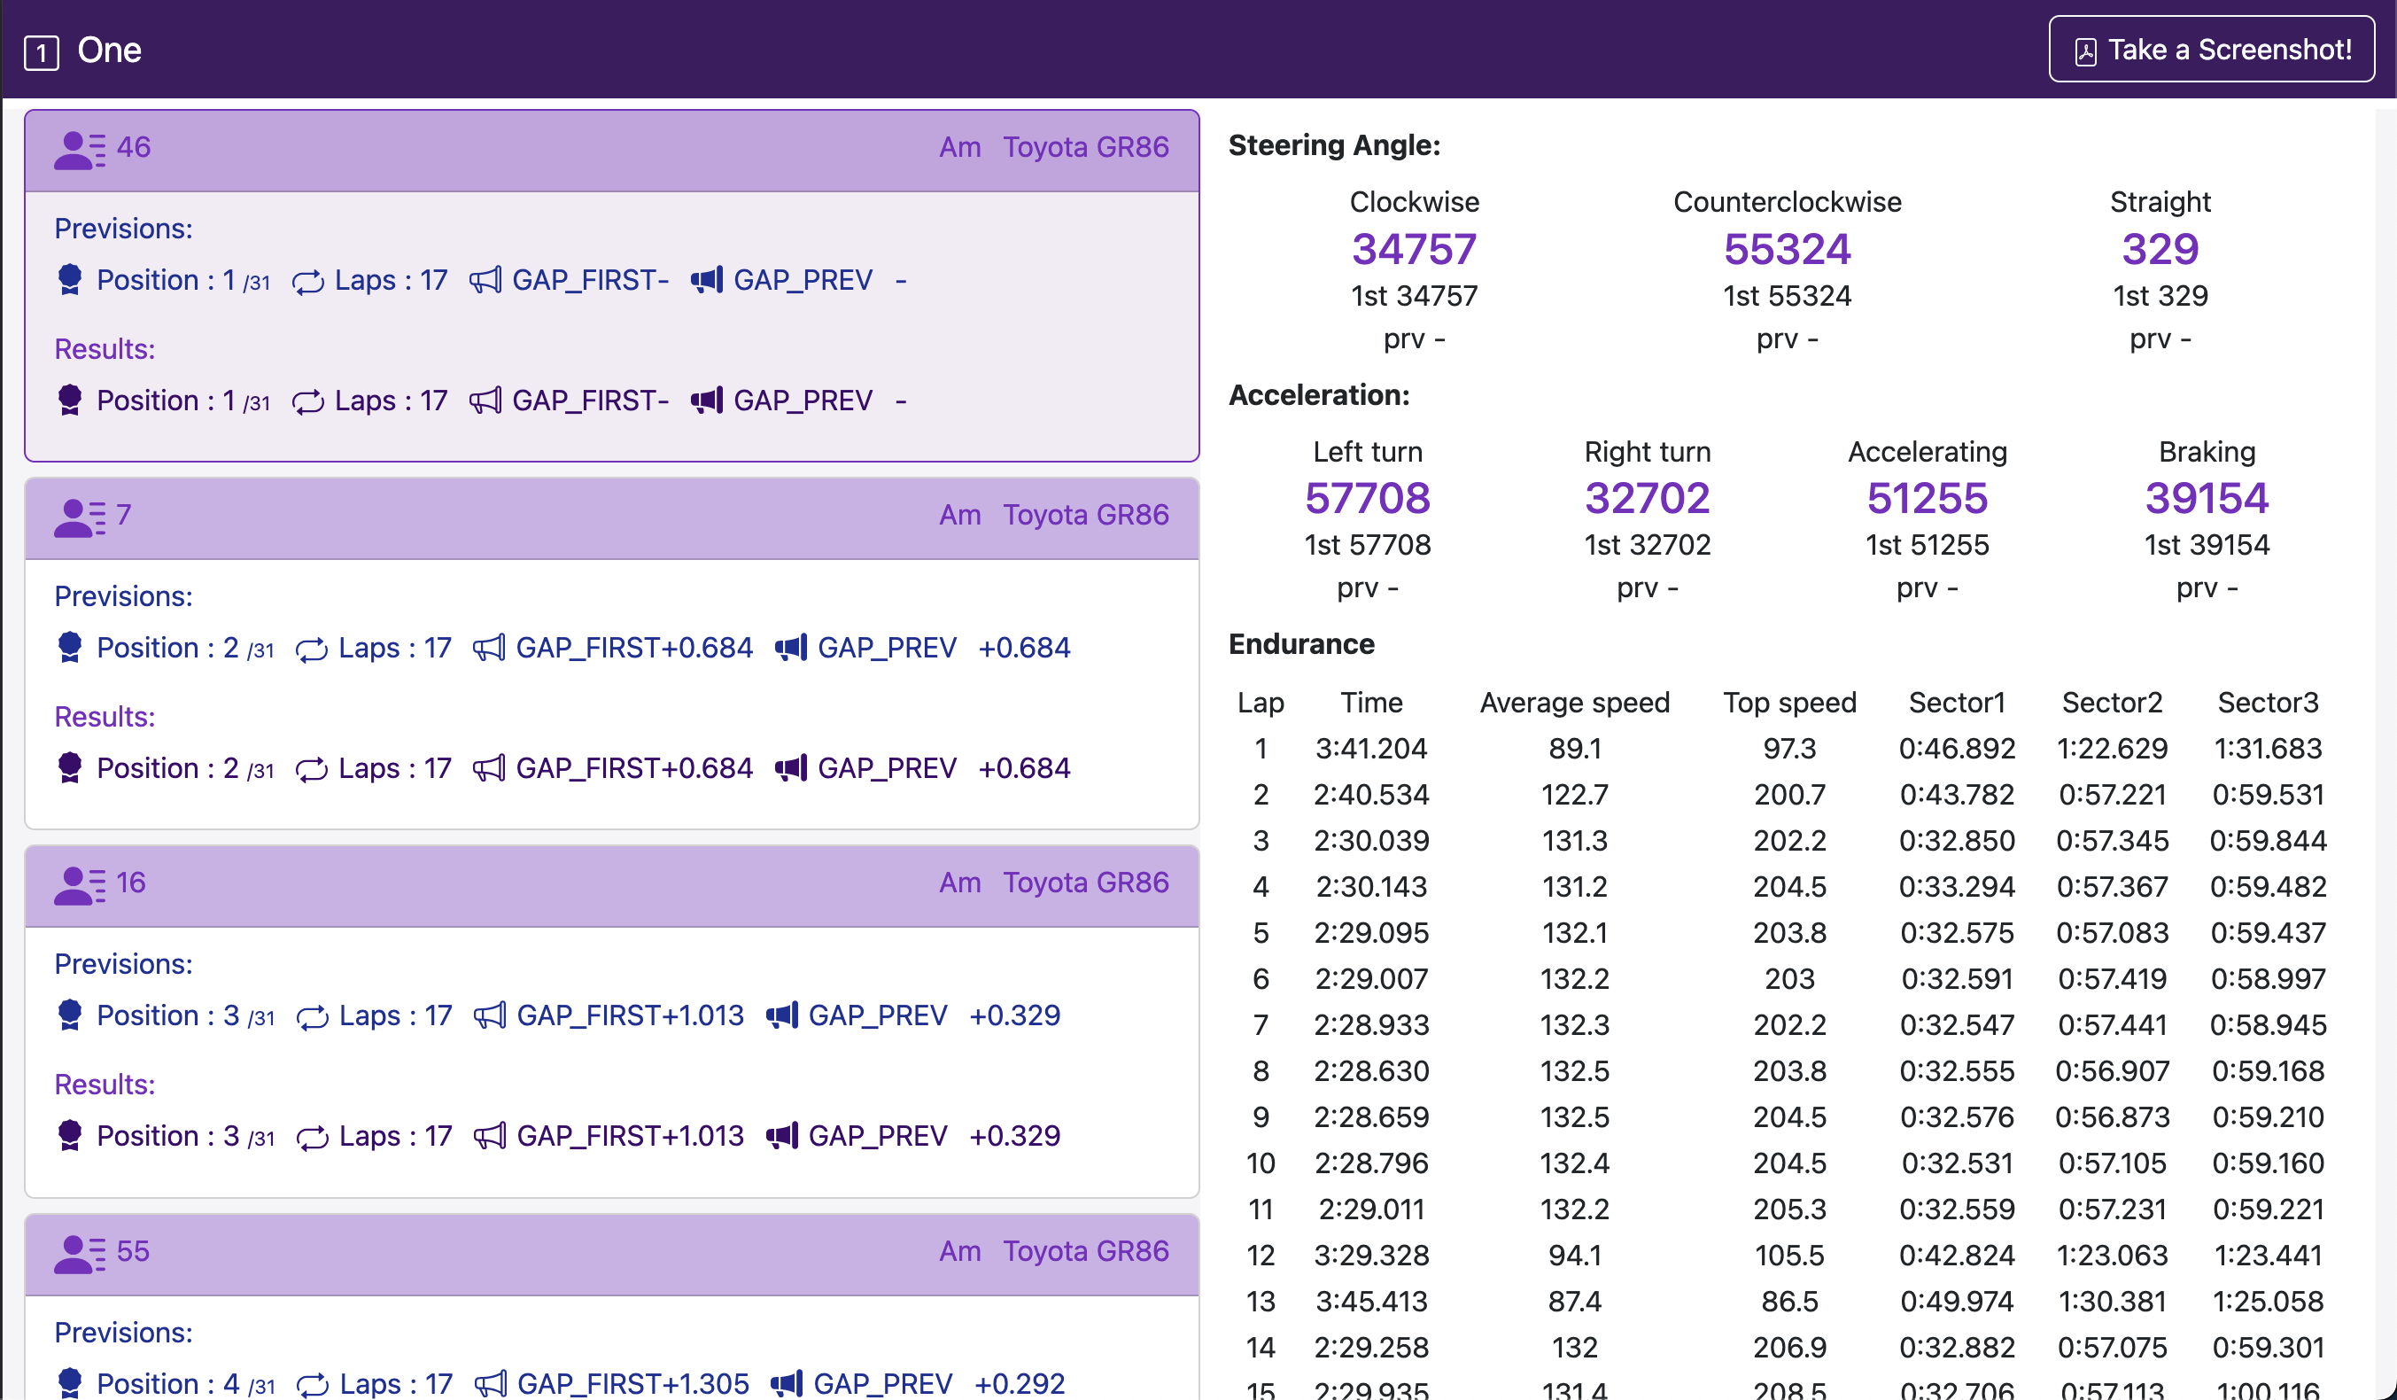Image resolution: width=2397 pixels, height=1400 pixels.
Task: Click GAP_FIRST megaphone icon in car 16 Previsions
Action: pyautogui.click(x=490, y=1015)
